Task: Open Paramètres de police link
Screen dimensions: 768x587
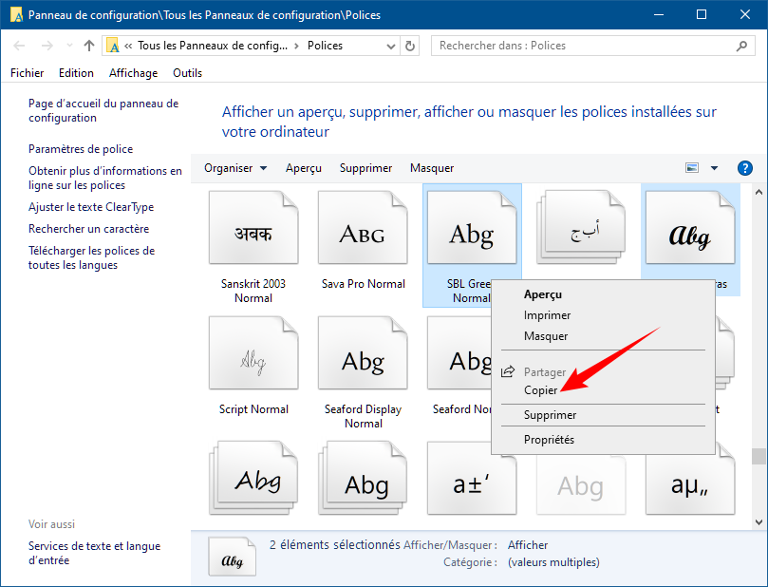Action: pyautogui.click(x=81, y=149)
